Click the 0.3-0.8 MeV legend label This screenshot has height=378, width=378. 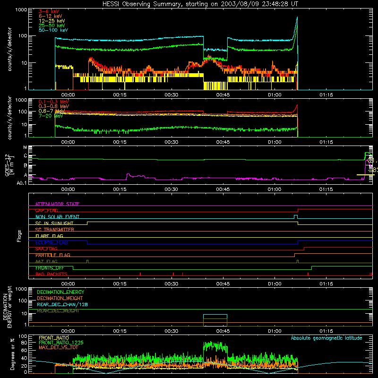(54, 106)
